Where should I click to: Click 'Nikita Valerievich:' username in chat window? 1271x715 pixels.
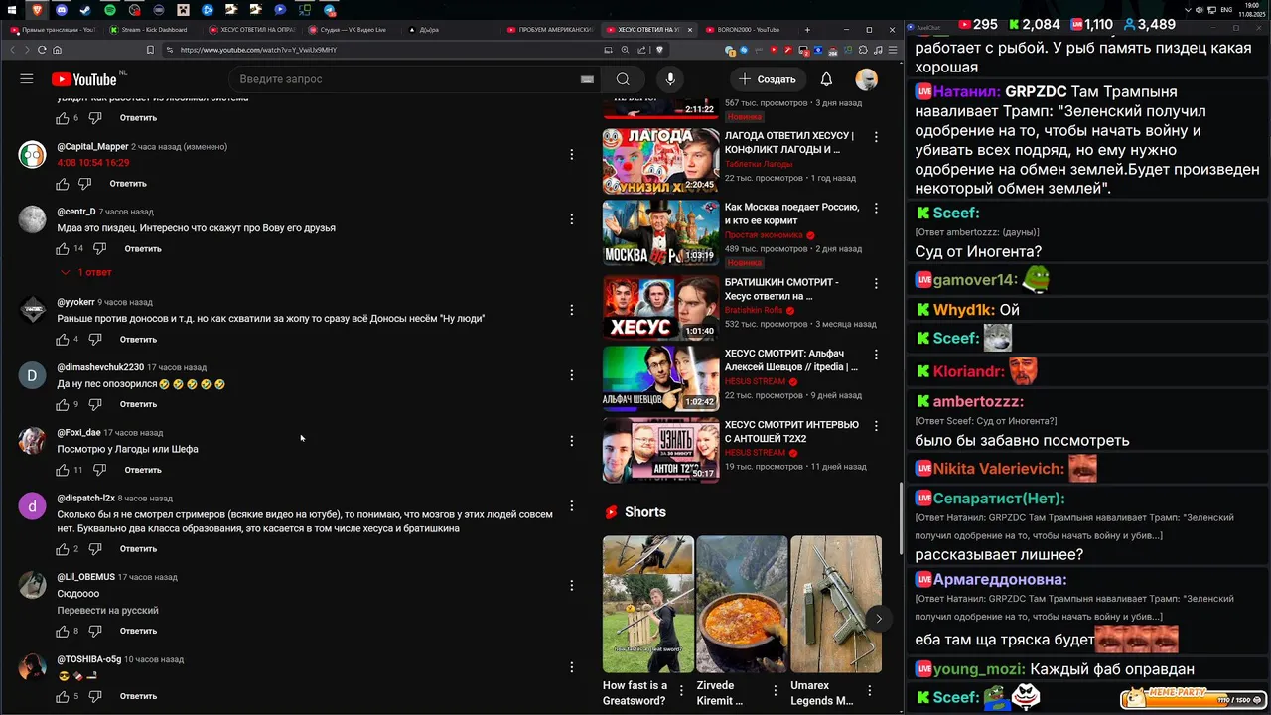click(x=998, y=469)
